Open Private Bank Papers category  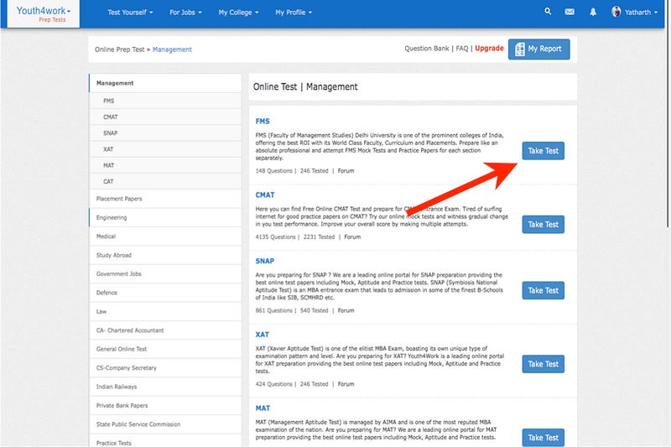coord(165,406)
